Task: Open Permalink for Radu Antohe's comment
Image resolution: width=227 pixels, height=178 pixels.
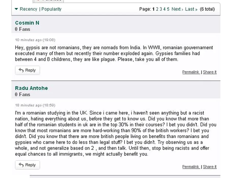Action: pos(191,167)
